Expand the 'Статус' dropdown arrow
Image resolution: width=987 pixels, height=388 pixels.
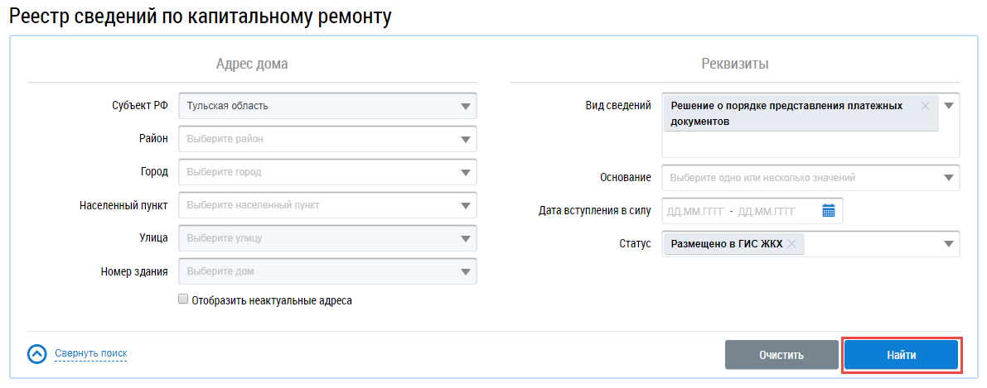pyautogui.click(x=948, y=244)
